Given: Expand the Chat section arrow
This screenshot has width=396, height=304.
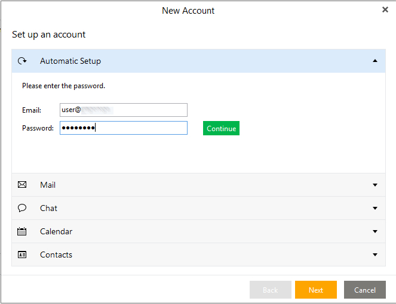Looking at the screenshot, I should (375, 208).
